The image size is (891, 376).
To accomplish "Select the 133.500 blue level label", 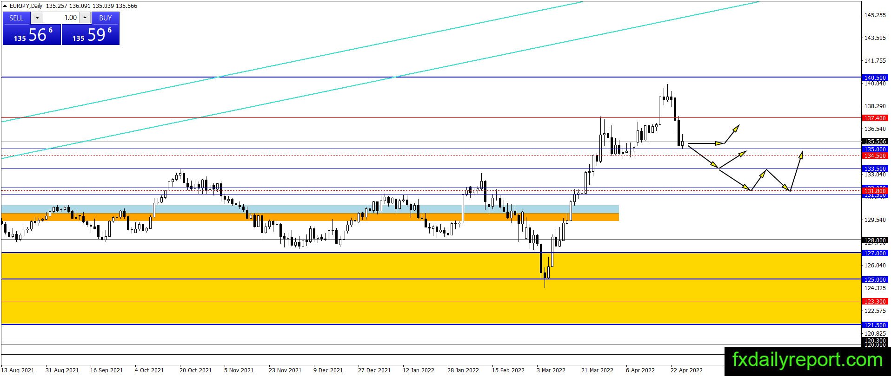I will [875, 169].
